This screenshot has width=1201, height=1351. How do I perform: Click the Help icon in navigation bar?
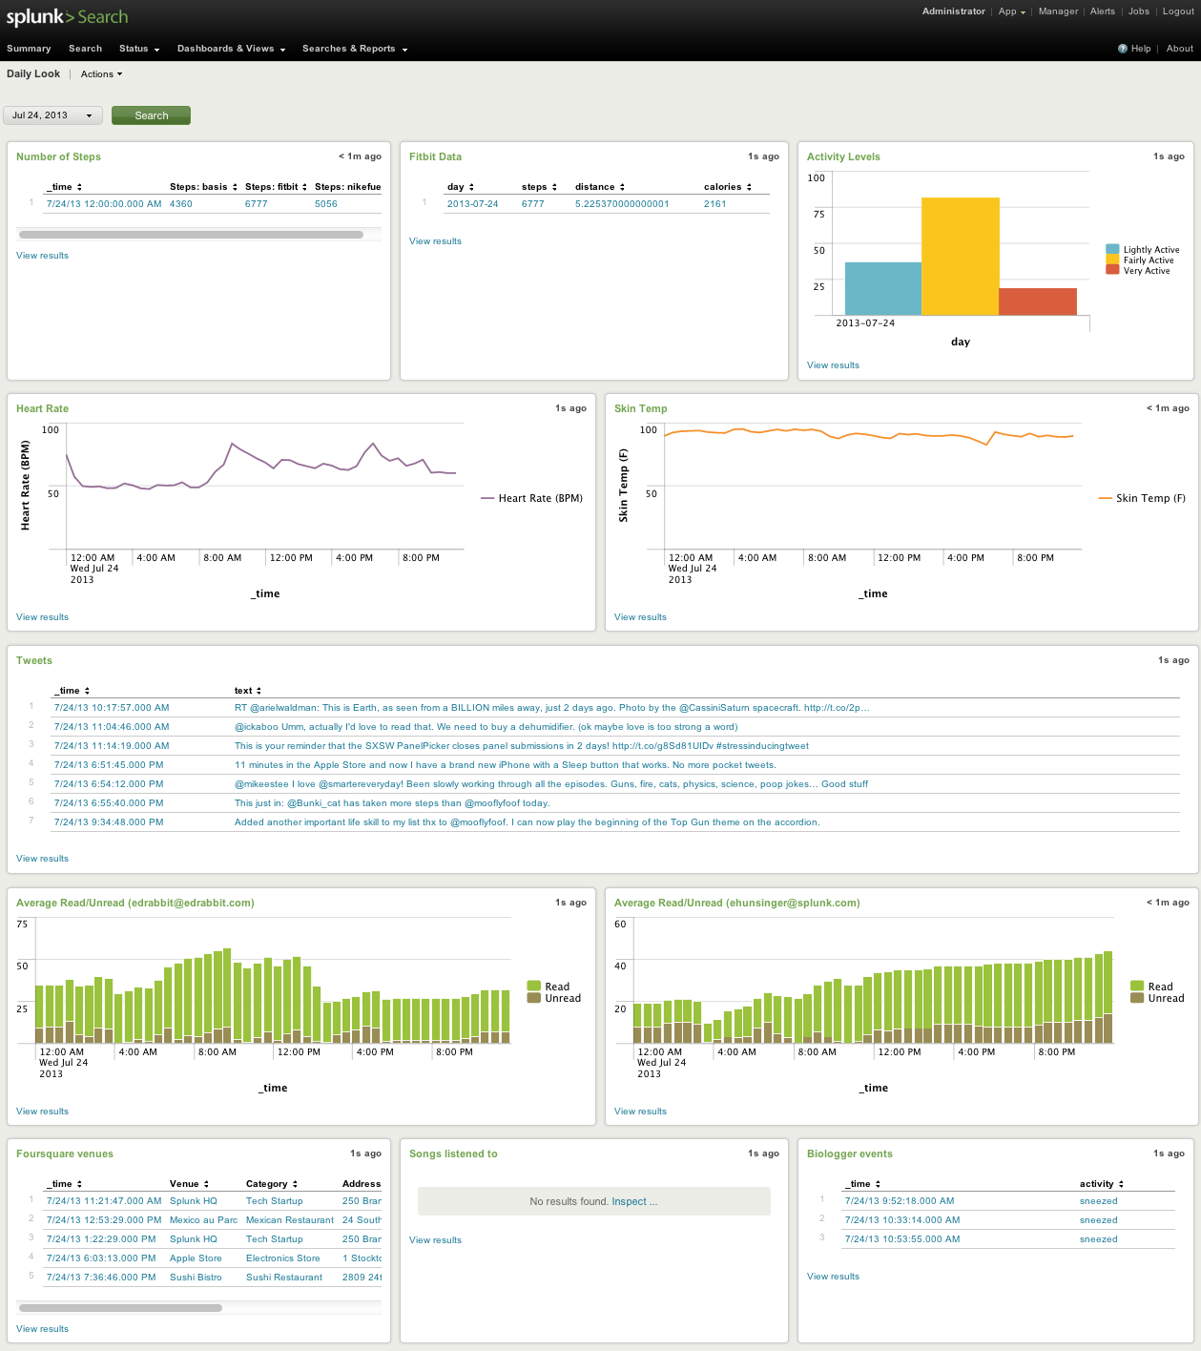coord(1123,49)
